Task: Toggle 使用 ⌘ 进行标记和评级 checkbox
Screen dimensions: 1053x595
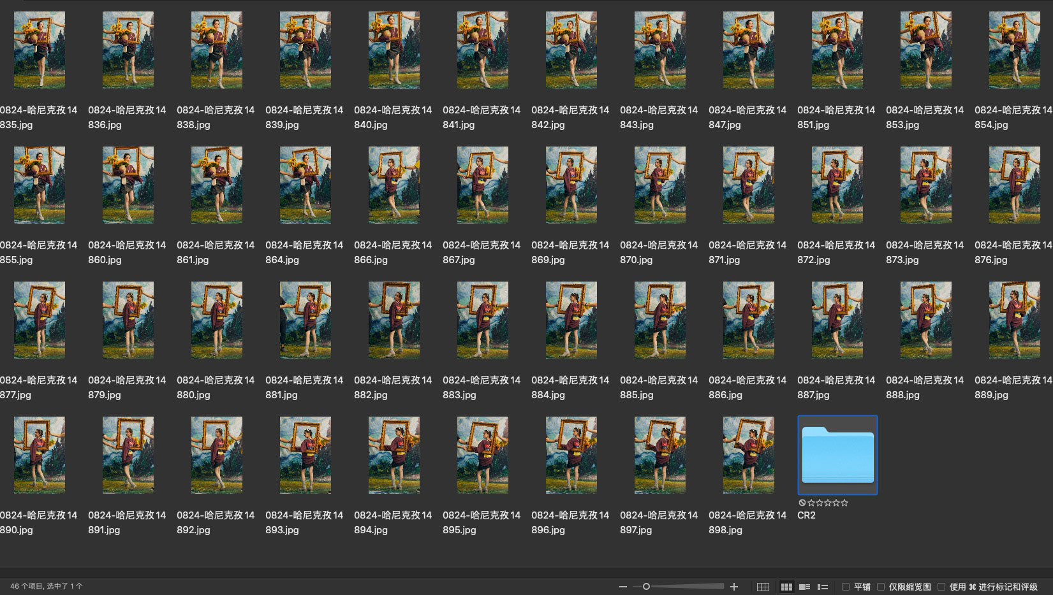Action: [x=941, y=587]
